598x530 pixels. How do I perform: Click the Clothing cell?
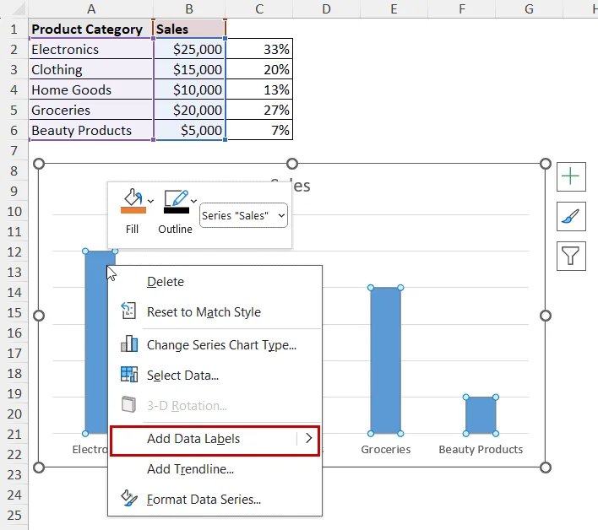90,69
